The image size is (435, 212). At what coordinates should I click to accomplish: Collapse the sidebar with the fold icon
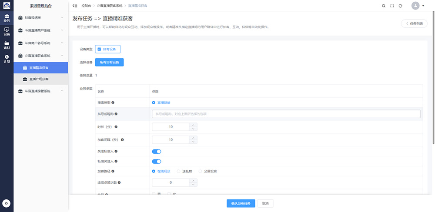click(x=75, y=6)
